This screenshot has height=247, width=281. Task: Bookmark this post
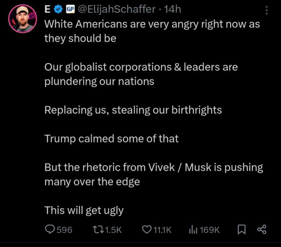[x=241, y=230]
